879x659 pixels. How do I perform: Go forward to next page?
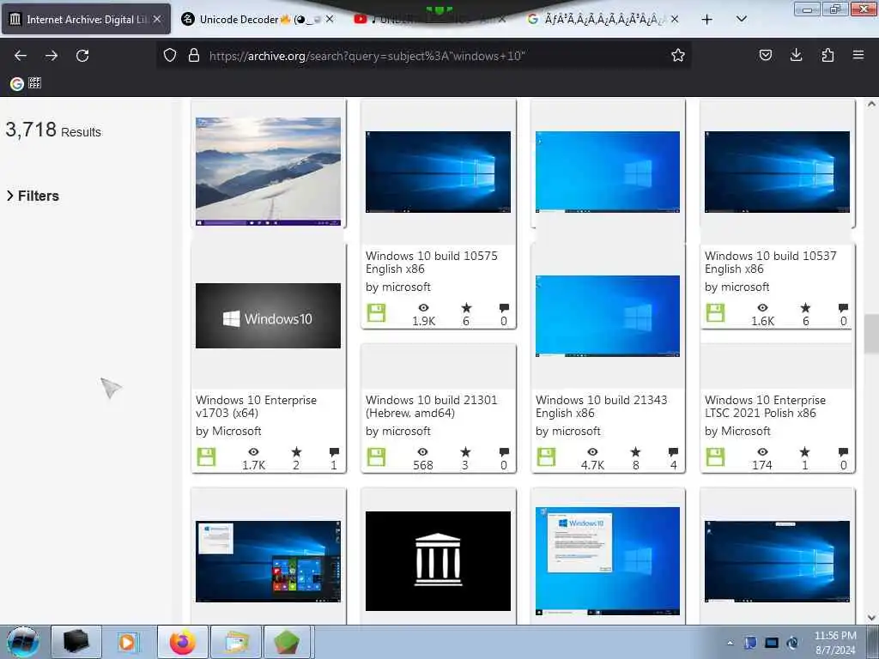point(52,56)
